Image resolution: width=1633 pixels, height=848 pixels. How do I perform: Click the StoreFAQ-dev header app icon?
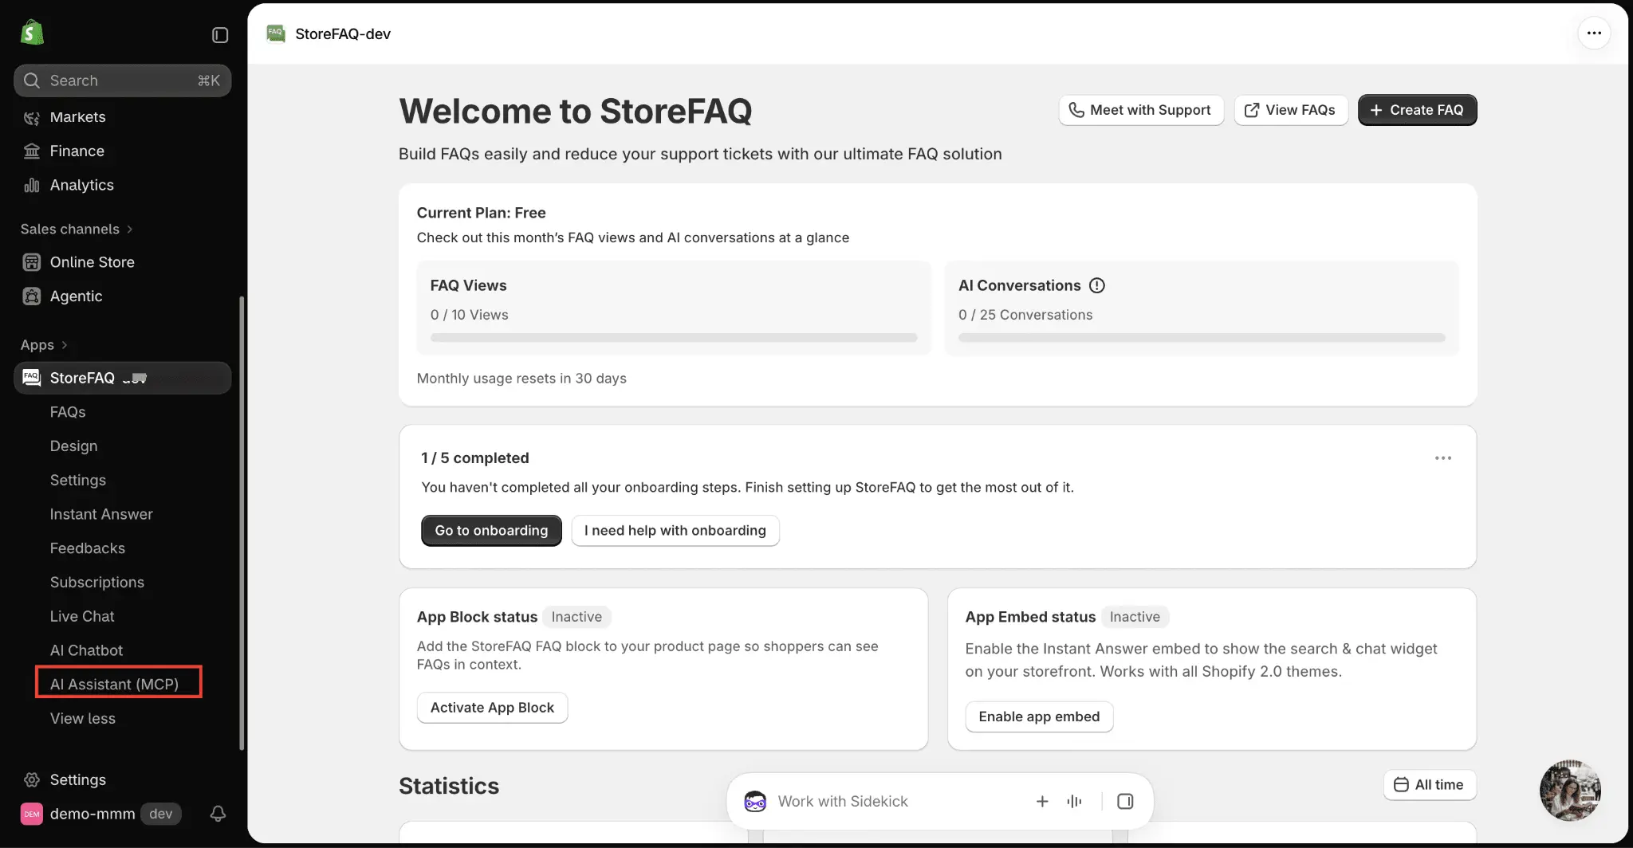[x=276, y=33]
